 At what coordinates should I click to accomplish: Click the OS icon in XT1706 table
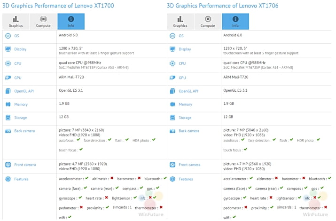tap(172, 36)
